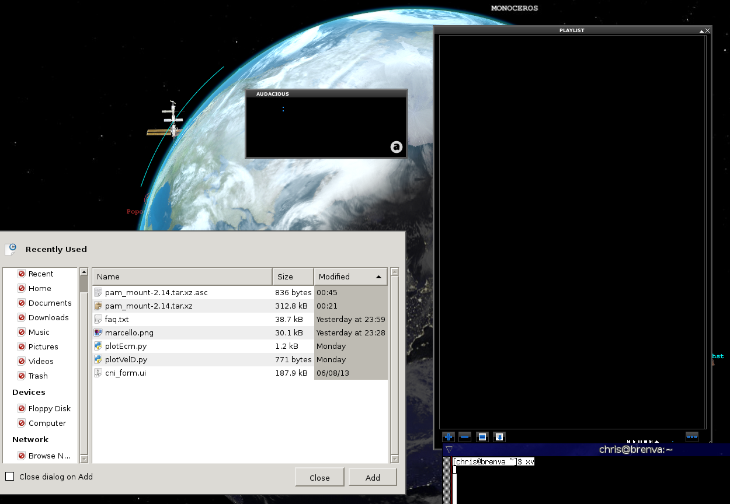Click the Python icon beside plotVelD.py
This screenshot has width=730, height=504.
coord(99,359)
